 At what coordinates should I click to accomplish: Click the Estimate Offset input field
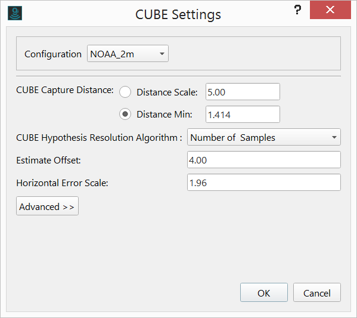[x=264, y=159]
